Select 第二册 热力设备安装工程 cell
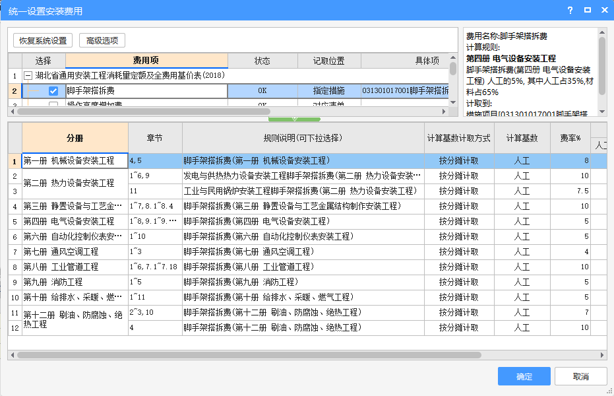614x396 pixels. pos(75,183)
